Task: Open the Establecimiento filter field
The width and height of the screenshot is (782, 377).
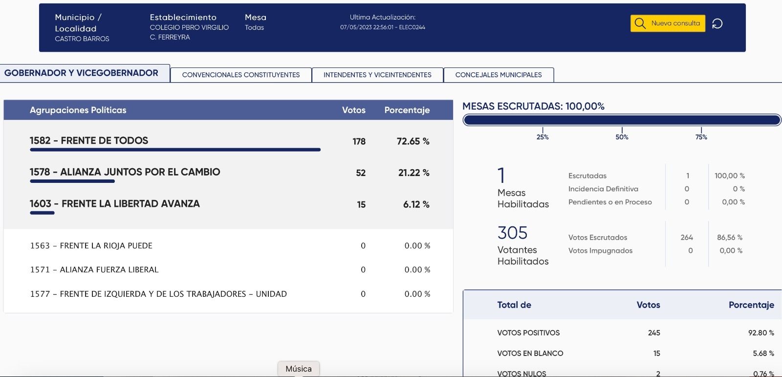Action: click(x=189, y=27)
